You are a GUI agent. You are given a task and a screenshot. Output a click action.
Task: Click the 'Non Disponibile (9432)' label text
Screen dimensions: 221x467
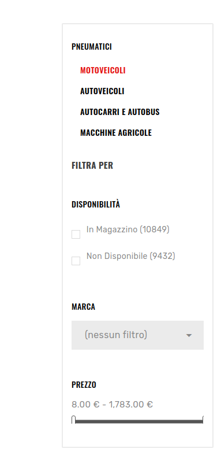pyautogui.click(x=131, y=256)
